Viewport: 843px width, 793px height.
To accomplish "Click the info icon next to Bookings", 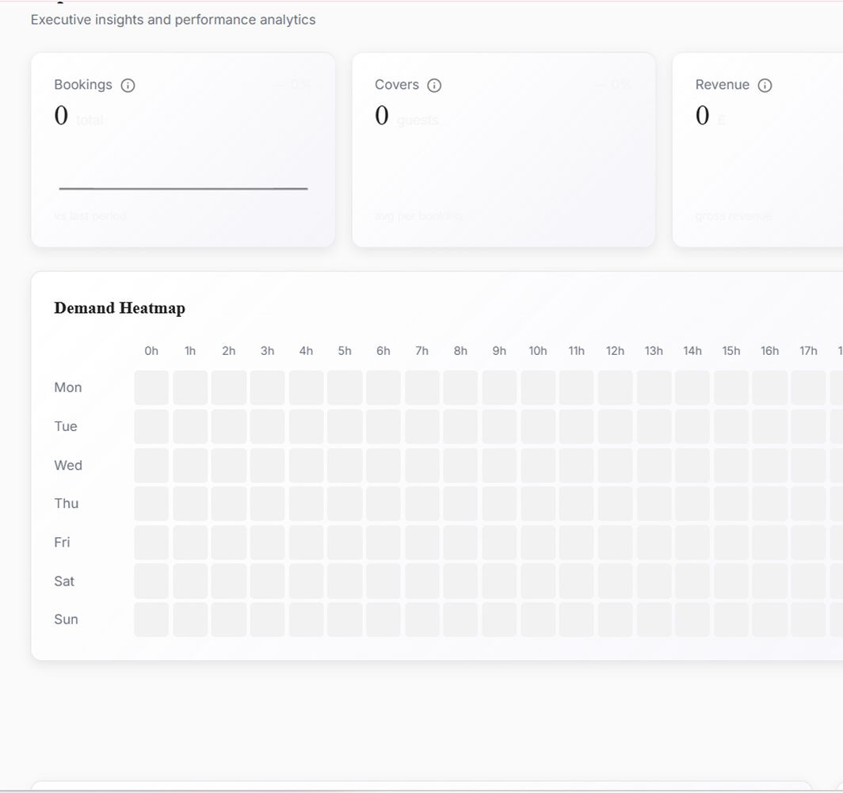I will click(128, 86).
